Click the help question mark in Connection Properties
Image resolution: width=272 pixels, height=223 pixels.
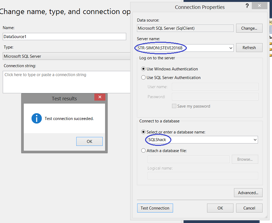(x=247, y=6)
